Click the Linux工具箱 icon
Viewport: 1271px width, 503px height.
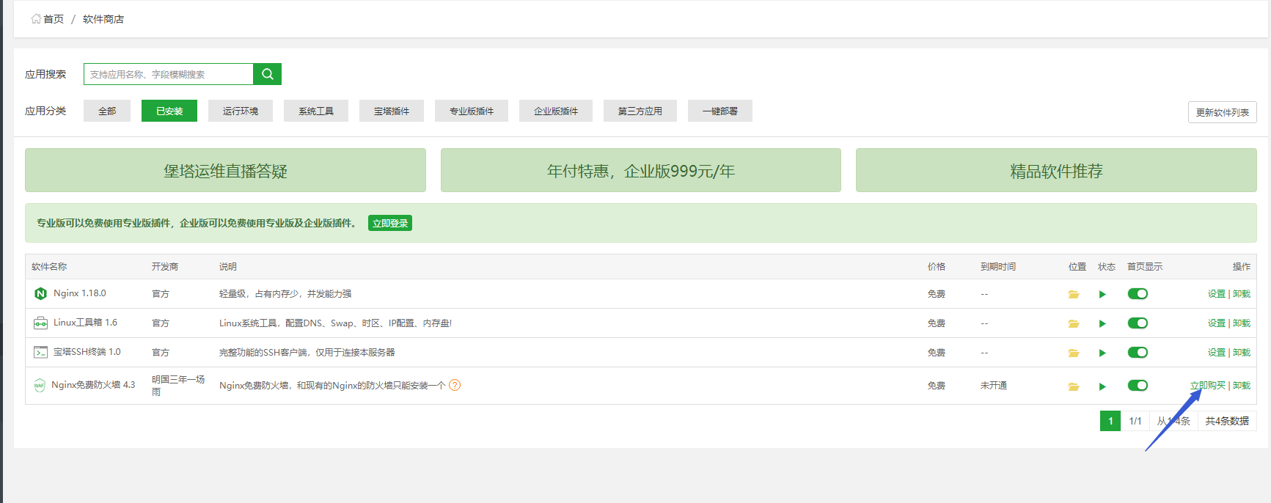pyautogui.click(x=40, y=323)
